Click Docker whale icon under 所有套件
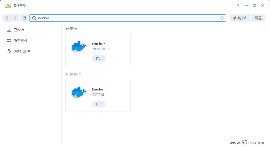The image size is (270, 147). click(x=79, y=92)
